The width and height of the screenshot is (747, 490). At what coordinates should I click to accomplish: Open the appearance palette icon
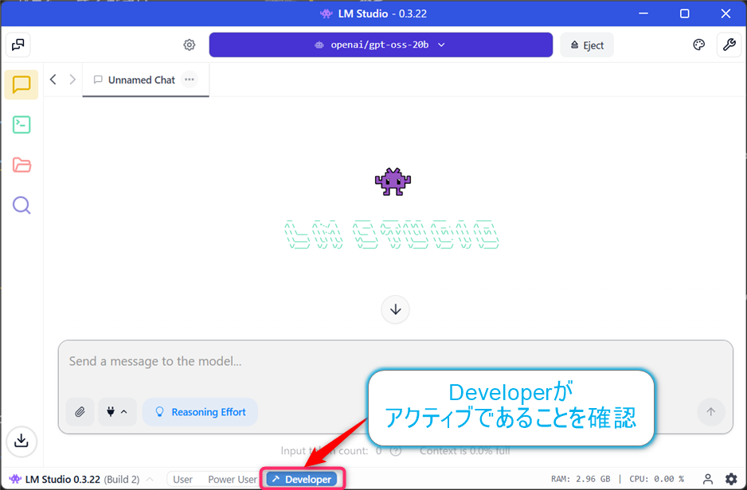coord(698,45)
